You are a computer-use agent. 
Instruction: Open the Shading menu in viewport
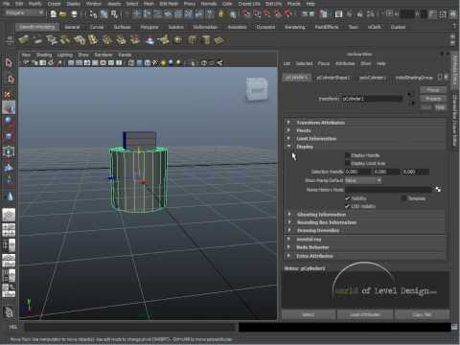click(44, 55)
